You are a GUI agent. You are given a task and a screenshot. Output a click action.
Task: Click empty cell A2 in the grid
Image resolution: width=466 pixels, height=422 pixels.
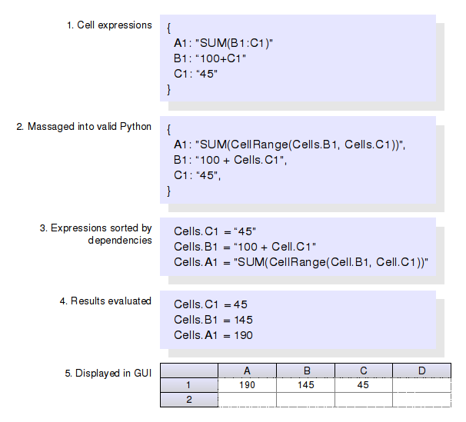pyautogui.click(x=247, y=400)
